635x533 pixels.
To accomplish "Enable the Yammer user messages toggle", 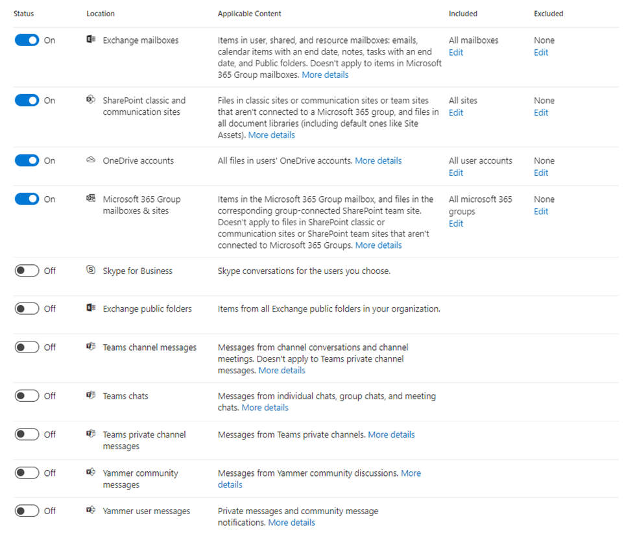I will 27,511.
